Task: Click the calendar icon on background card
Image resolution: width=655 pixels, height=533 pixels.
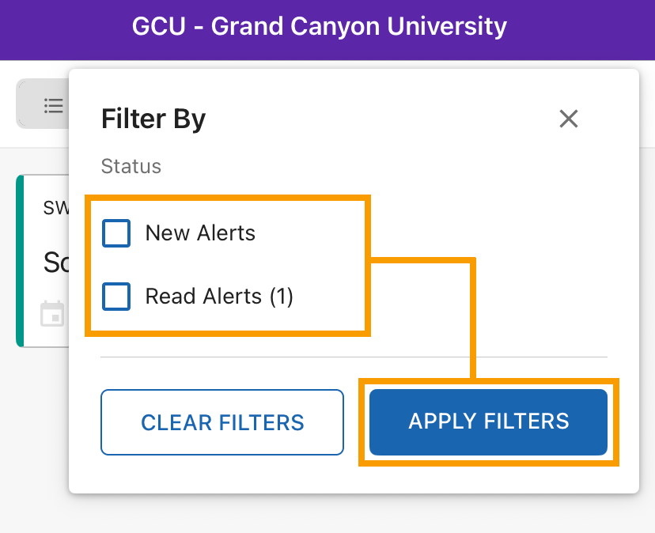Action: (x=53, y=313)
